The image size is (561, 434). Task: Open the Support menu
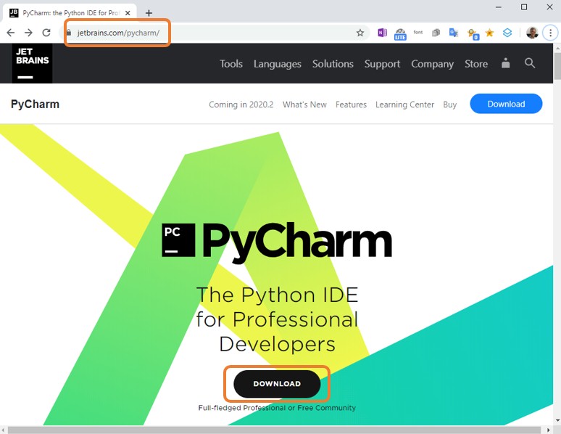coord(382,64)
